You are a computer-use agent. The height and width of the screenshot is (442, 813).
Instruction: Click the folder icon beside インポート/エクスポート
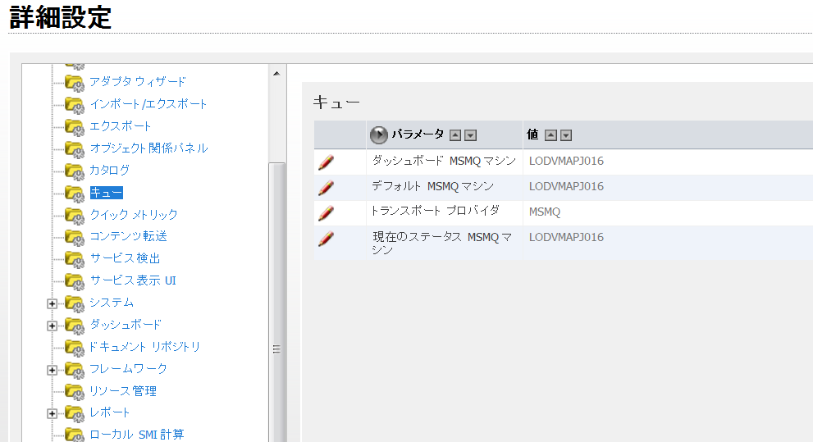coord(75,105)
